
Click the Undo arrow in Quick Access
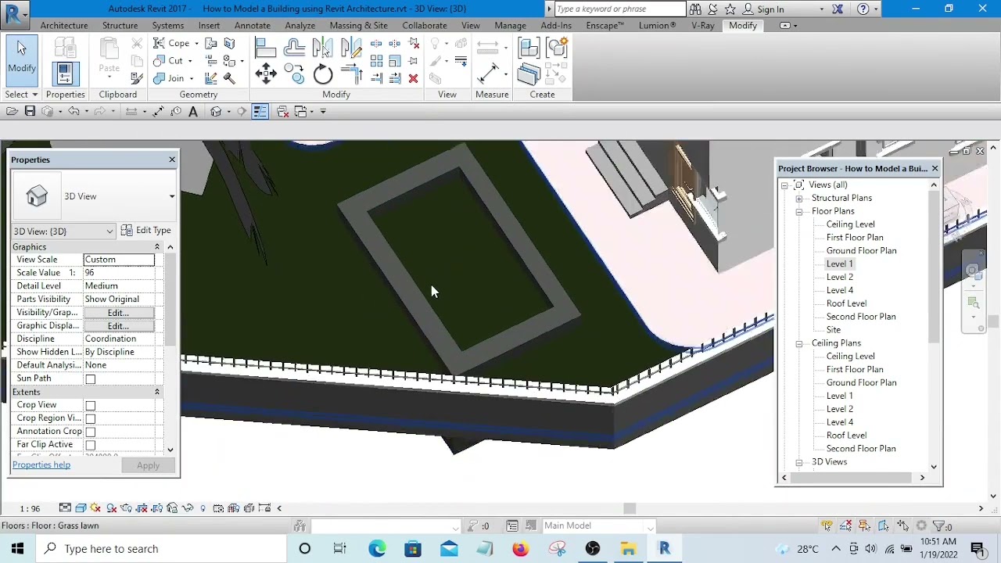point(74,112)
